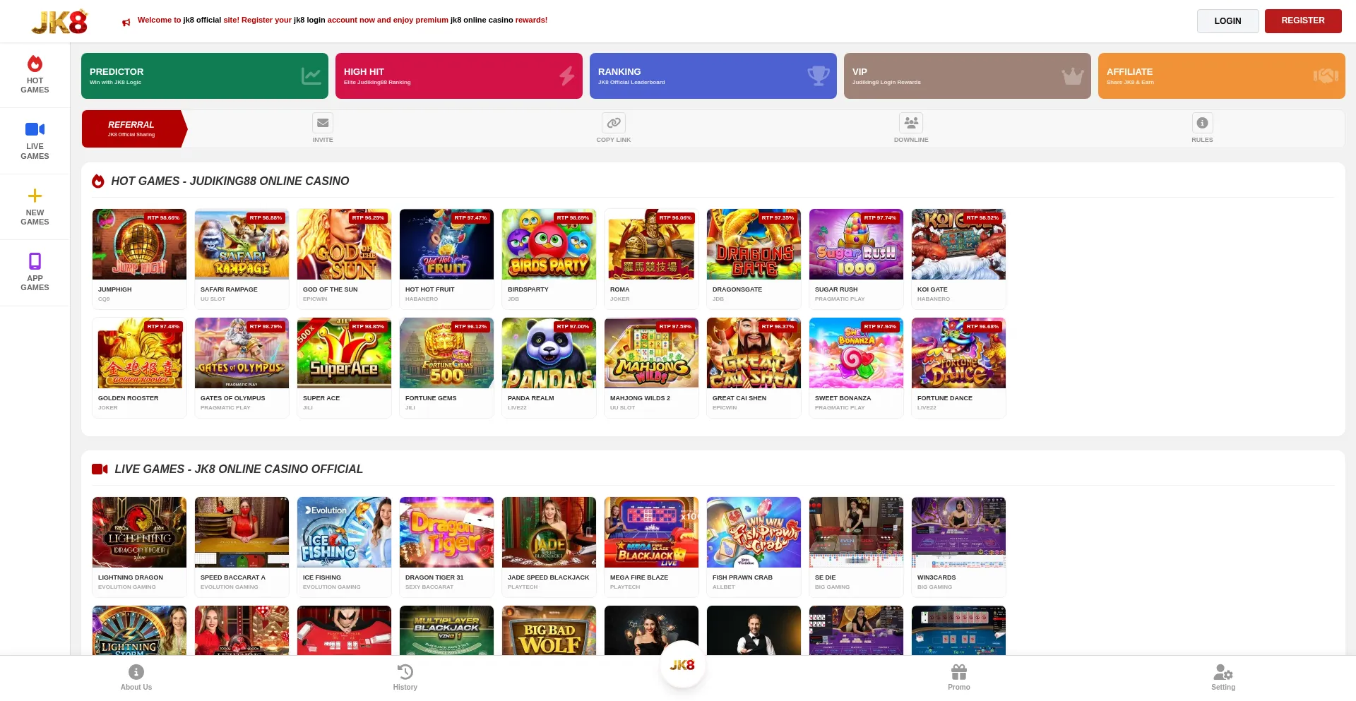1356x701 pixels.
Task: Click the Hot Games section heading
Action: pyautogui.click(x=230, y=181)
